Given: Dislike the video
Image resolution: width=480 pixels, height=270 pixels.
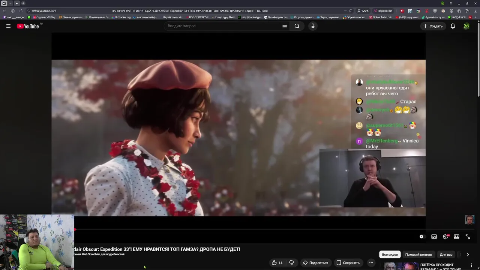Looking at the screenshot, I should pyautogui.click(x=291, y=263).
